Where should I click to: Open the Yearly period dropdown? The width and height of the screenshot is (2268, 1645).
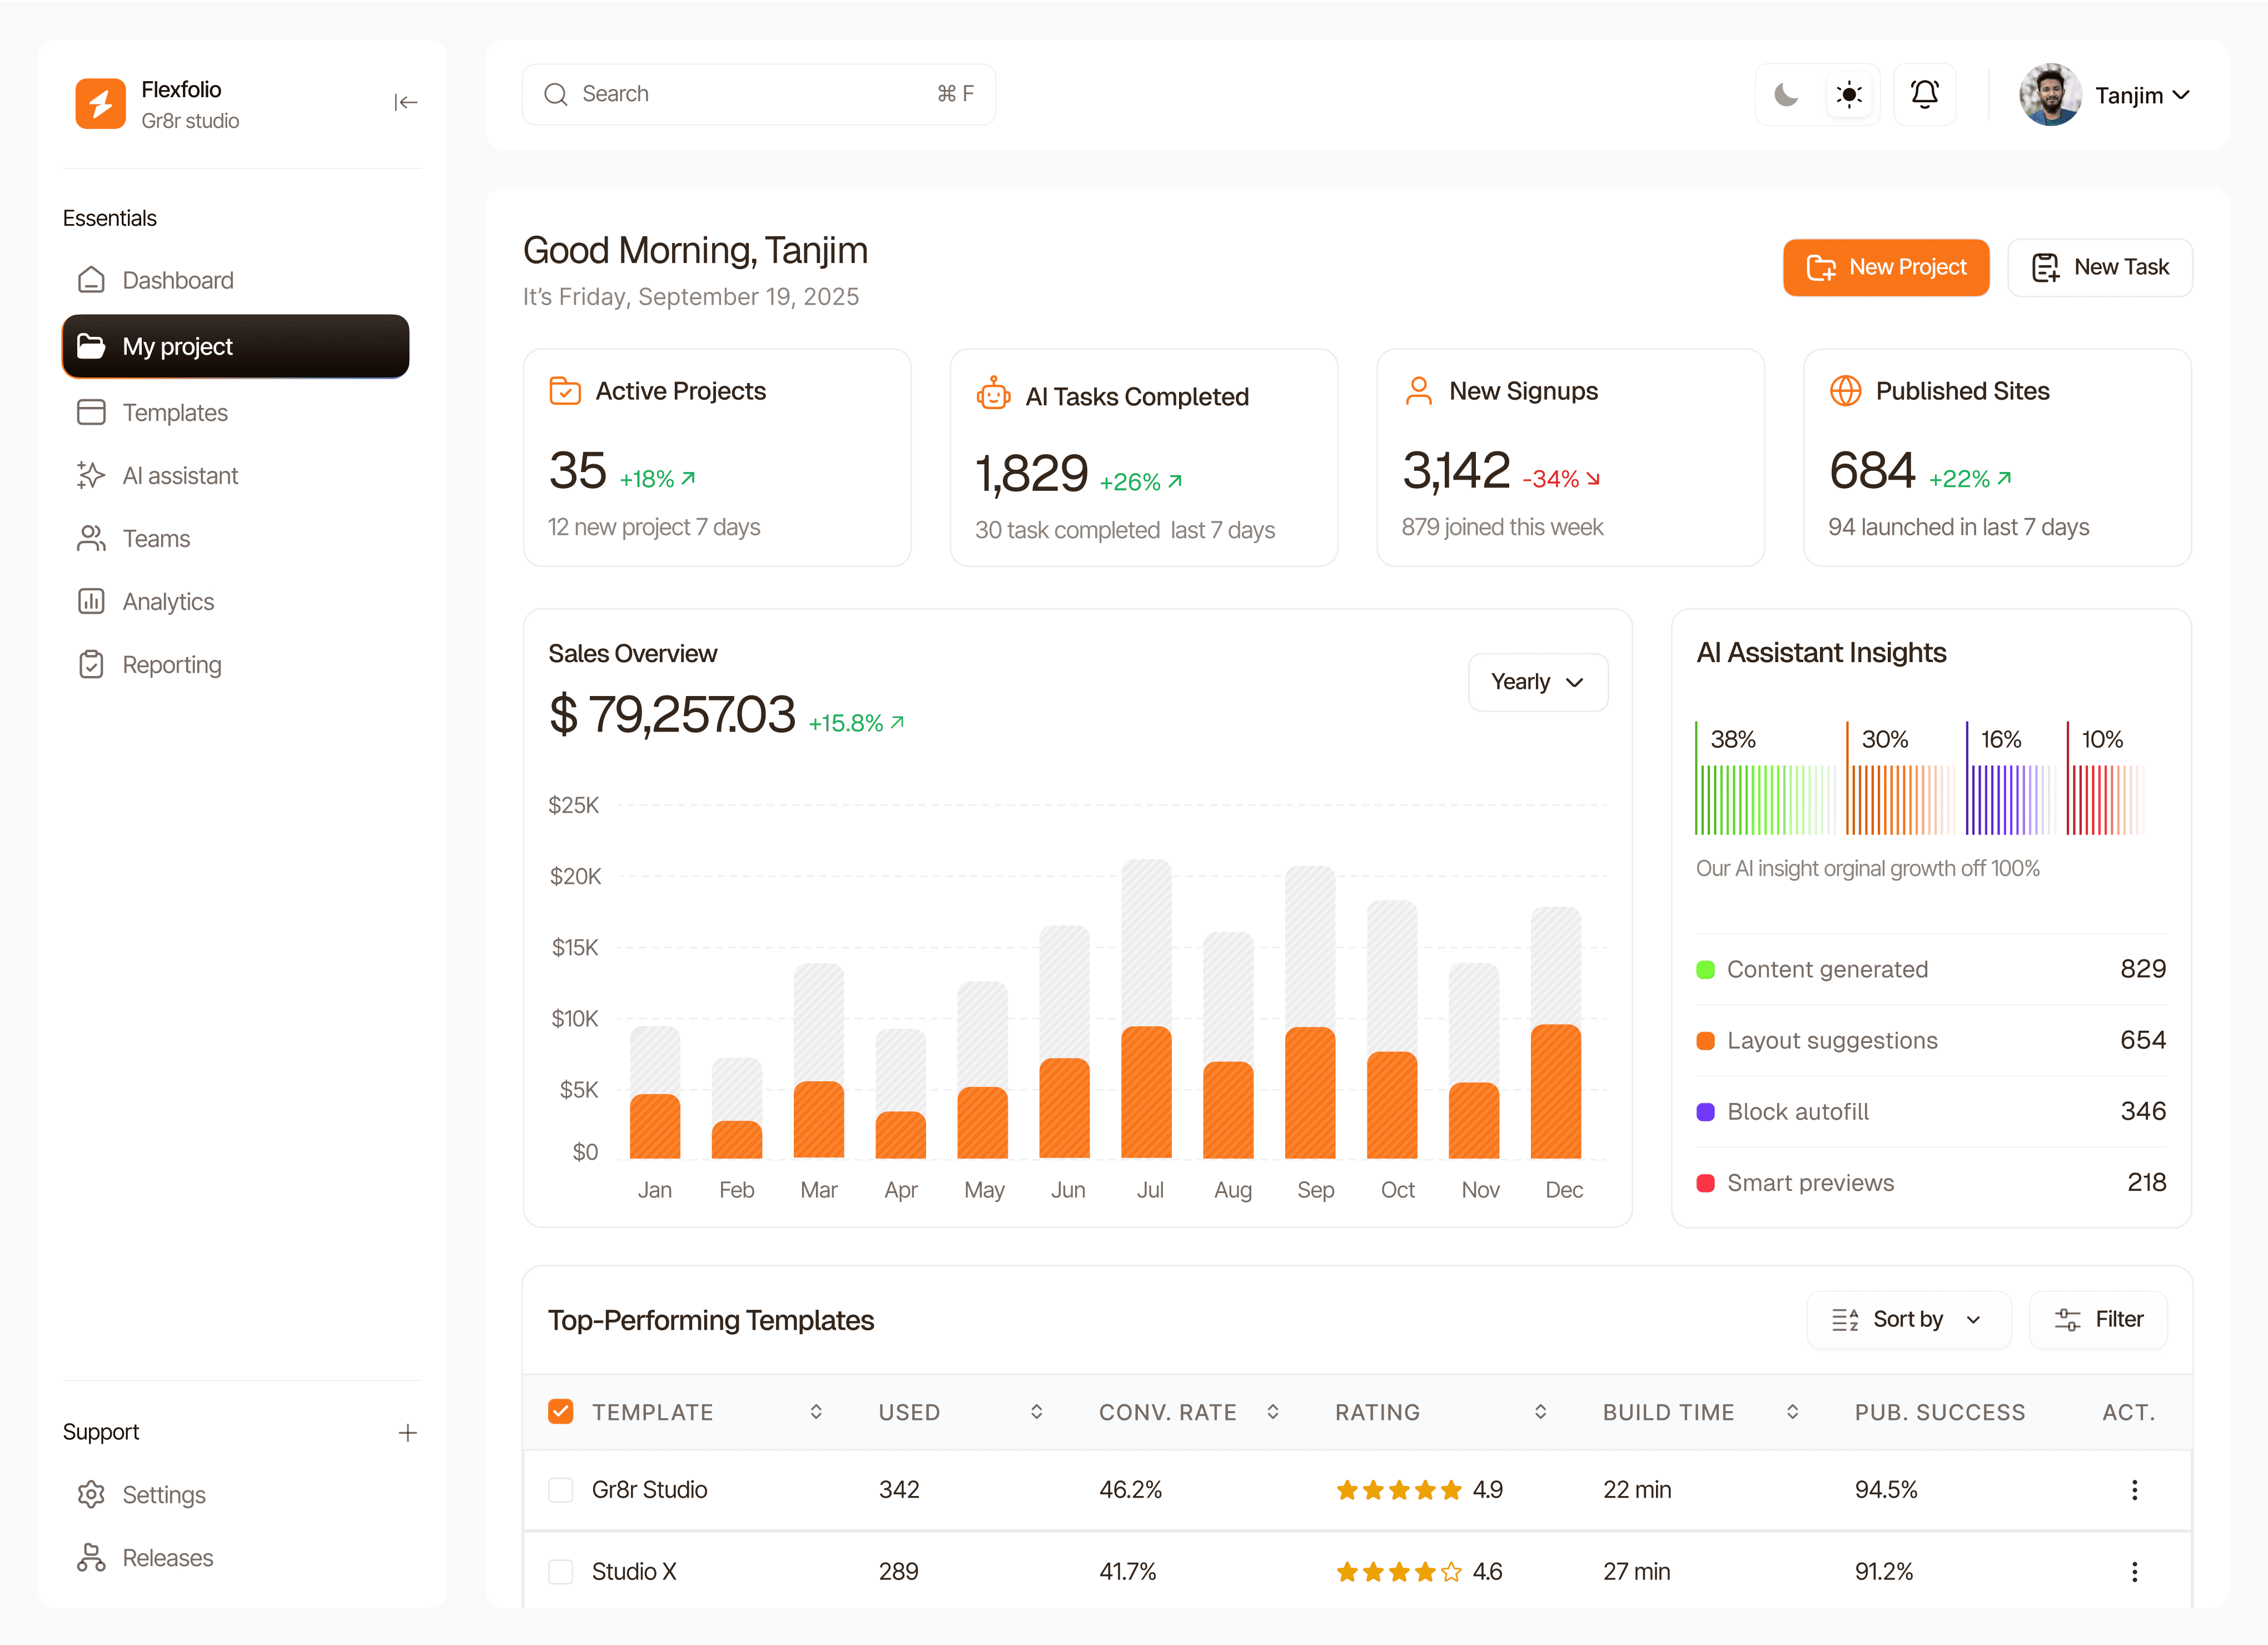[1537, 682]
